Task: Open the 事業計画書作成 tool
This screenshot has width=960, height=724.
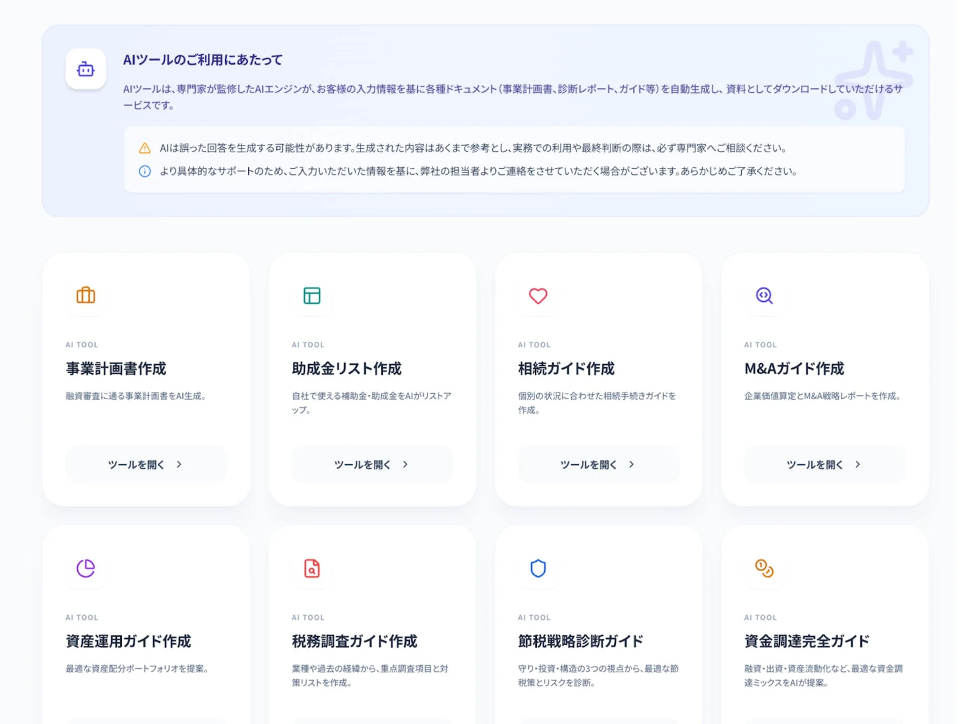Action: click(x=146, y=464)
